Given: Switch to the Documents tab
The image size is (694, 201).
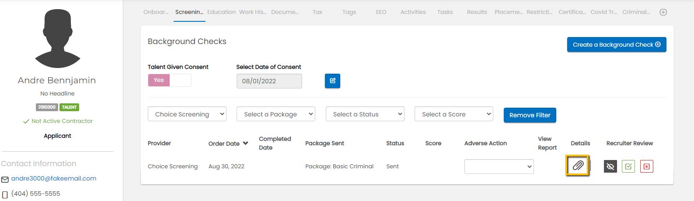Looking at the screenshot, I should [285, 12].
